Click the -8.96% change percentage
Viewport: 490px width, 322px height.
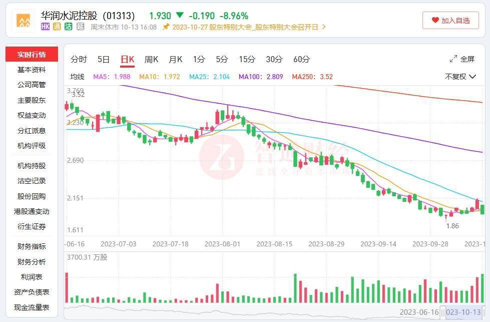pos(234,16)
